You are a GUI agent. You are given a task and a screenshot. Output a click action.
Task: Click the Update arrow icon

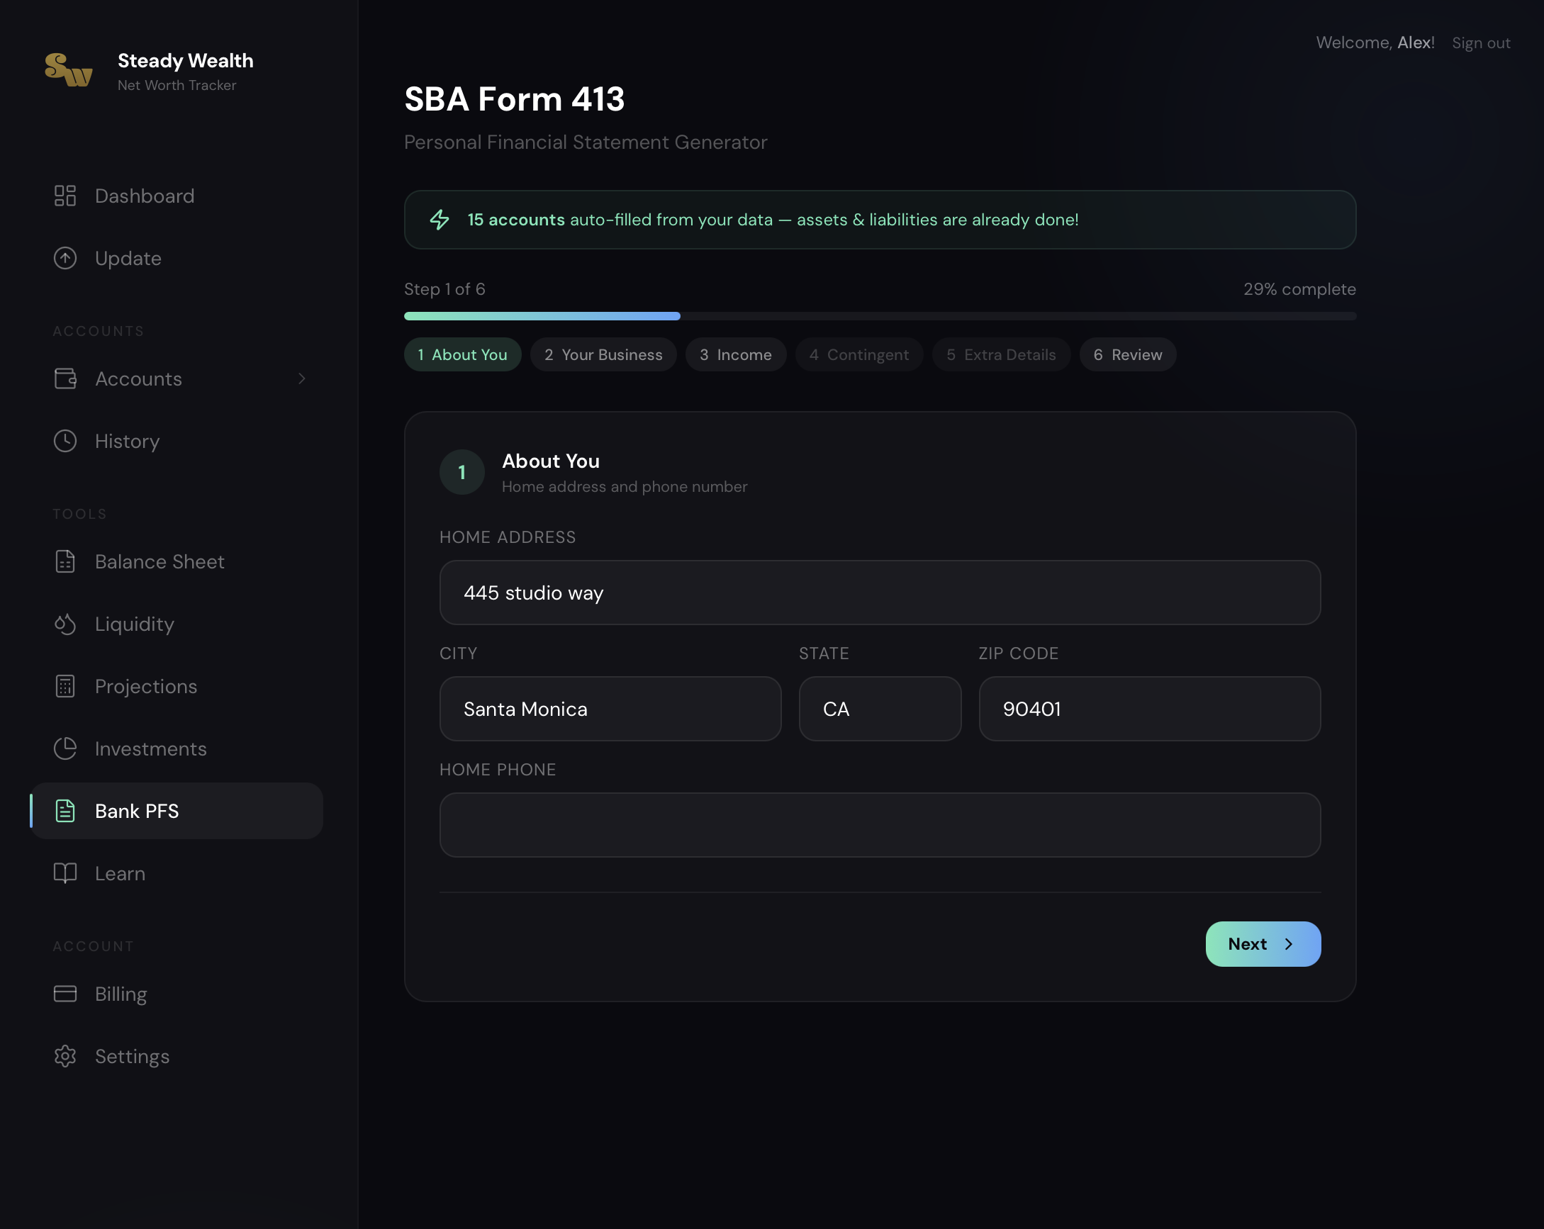click(65, 258)
